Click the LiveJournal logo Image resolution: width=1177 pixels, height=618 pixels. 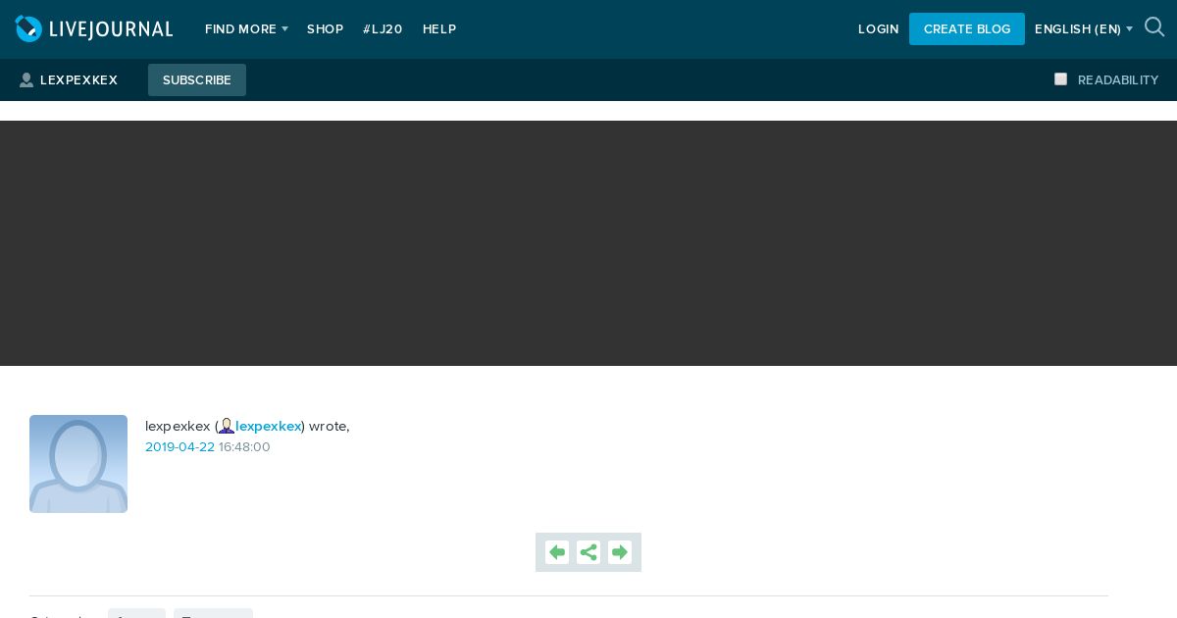pyautogui.click(x=94, y=28)
